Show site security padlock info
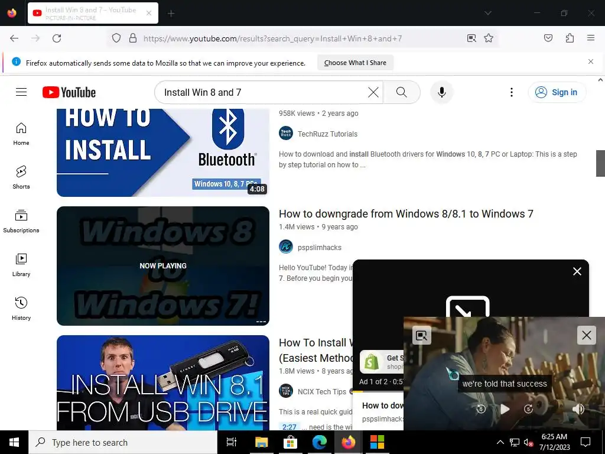Image resolution: width=605 pixels, height=454 pixels. point(133,38)
